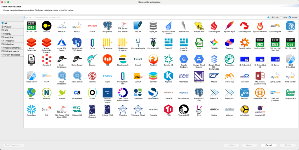The image size is (299, 150).
Task: Choose the DuckDB driver icon
Action: click(x=46, y=26)
